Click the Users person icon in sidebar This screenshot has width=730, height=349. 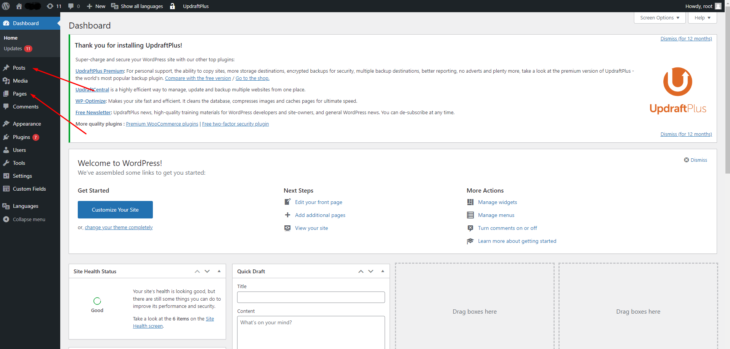6,150
